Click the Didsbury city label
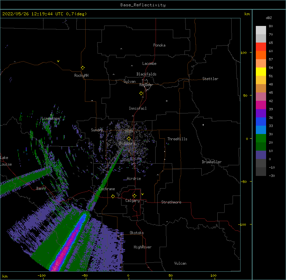Viewport: 286px width, 280px height. (127, 143)
